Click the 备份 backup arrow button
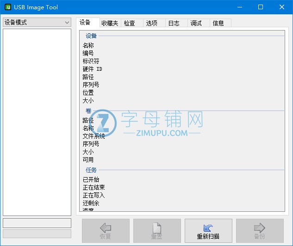293x246 pixels. coord(260,231)
